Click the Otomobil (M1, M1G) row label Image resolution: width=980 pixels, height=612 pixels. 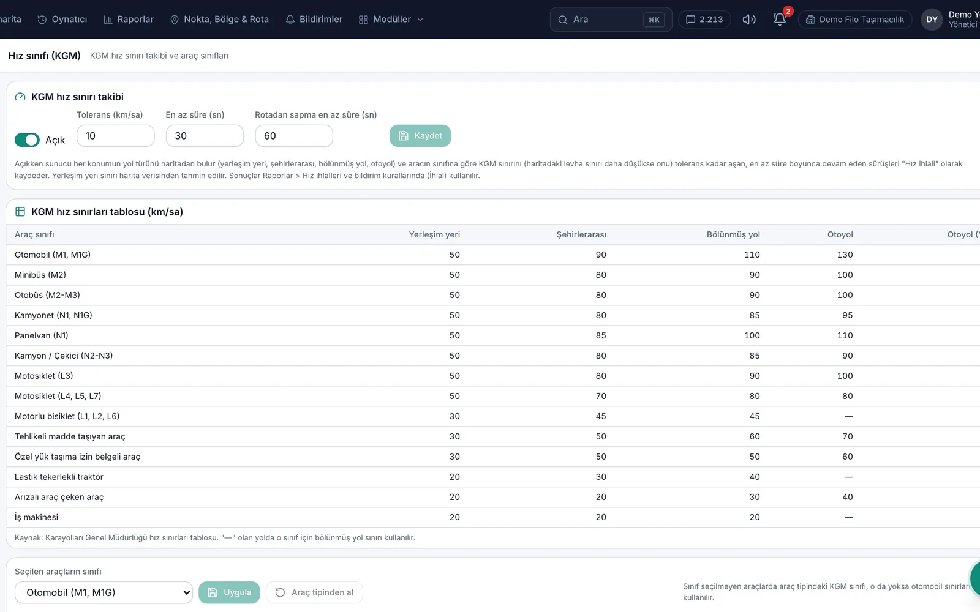coord(53,255)
